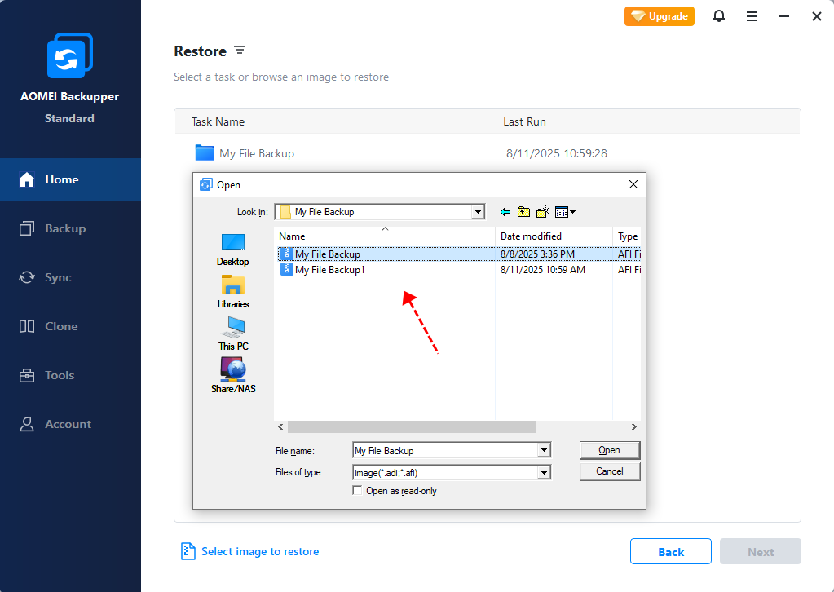Image resolution: width=834 pixels, height=592 pixels.
Task: Click the 8/8/2025 3:36 PM date cell
Action: pyautogui.click(x=537, y=254)
